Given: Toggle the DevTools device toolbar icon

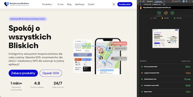Looking at the screenshot, I should click(x=144, y=1).
